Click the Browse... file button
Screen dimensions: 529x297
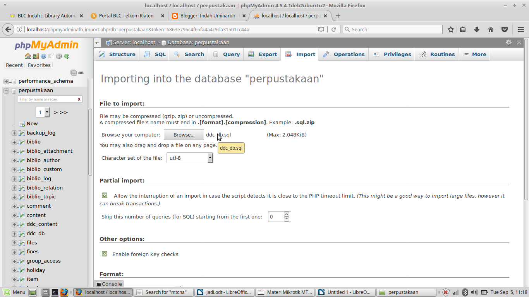pos(184,135)
